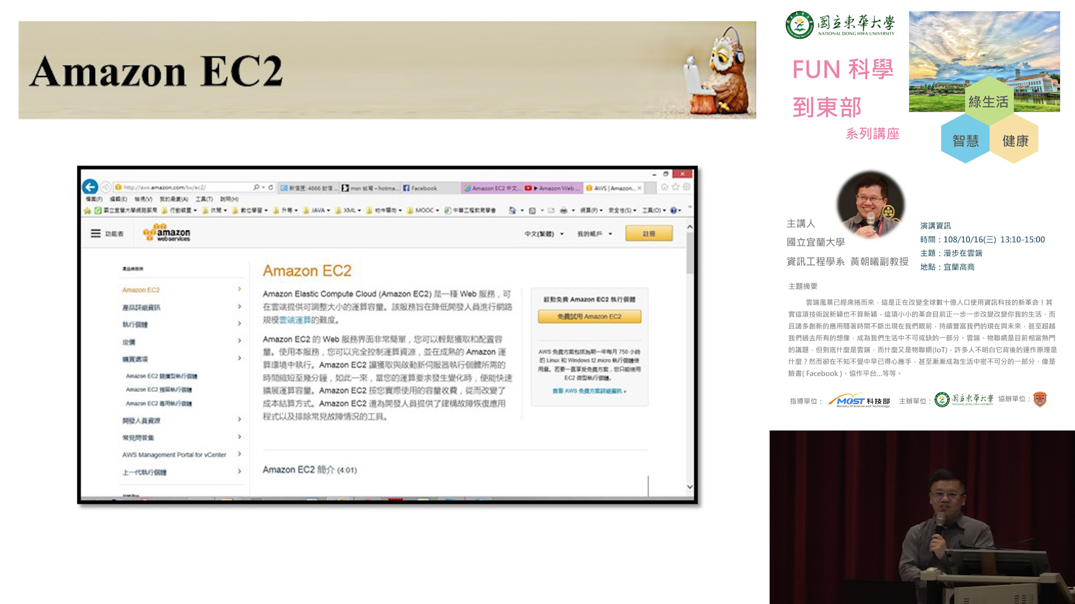This screenshot has height=604, width=1075.
Task: Expand the MOOC bookmarks folder
Action: [x=424, y=210]
